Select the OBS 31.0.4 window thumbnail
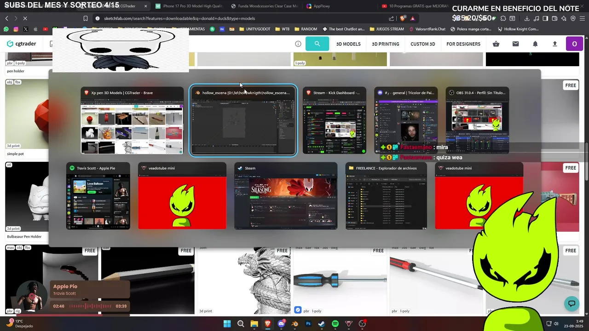Screen dimensions: 589x331 point(477,120)
